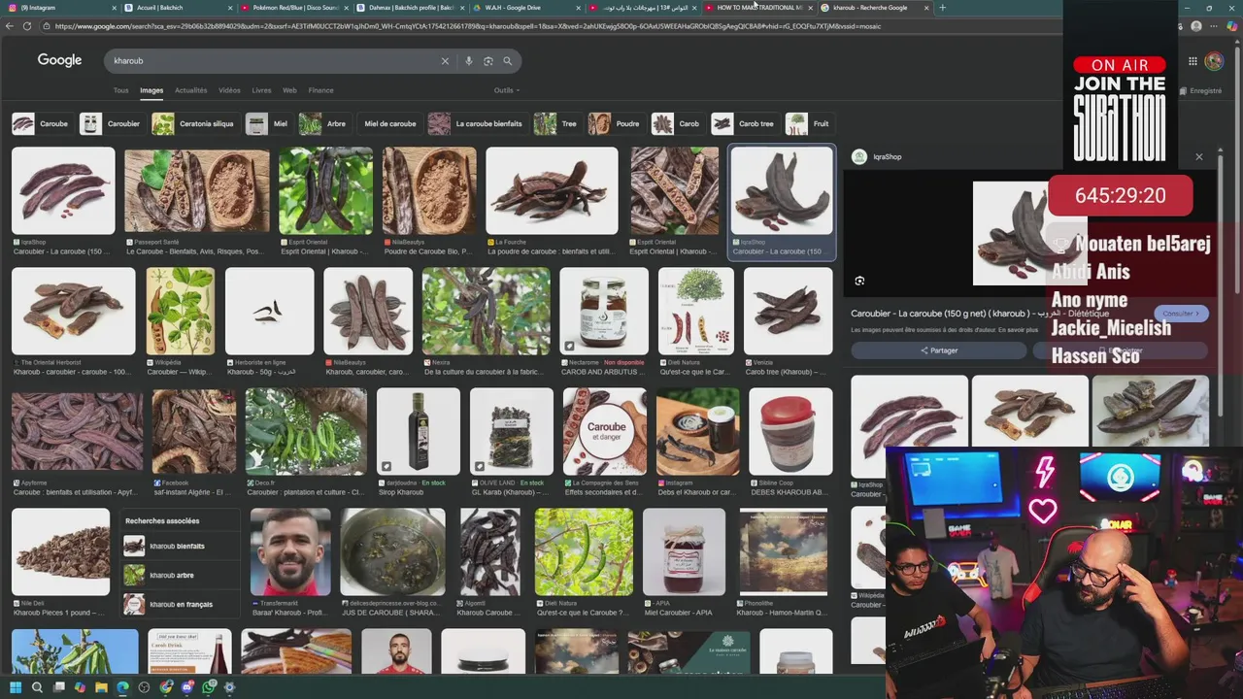Launch Copilot from the taskbar

80,687
